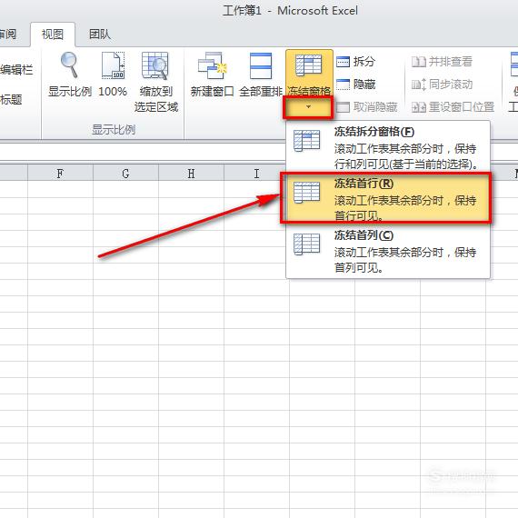Select column I header

[255, 173]
